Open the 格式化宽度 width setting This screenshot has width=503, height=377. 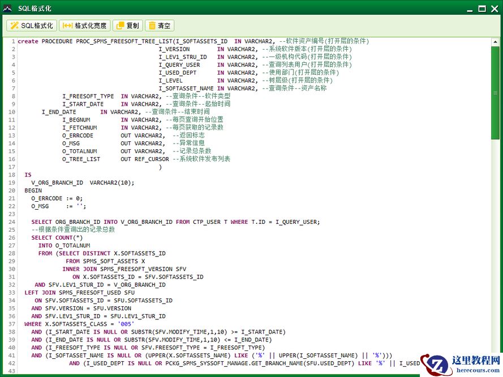[x=85, y=25]
